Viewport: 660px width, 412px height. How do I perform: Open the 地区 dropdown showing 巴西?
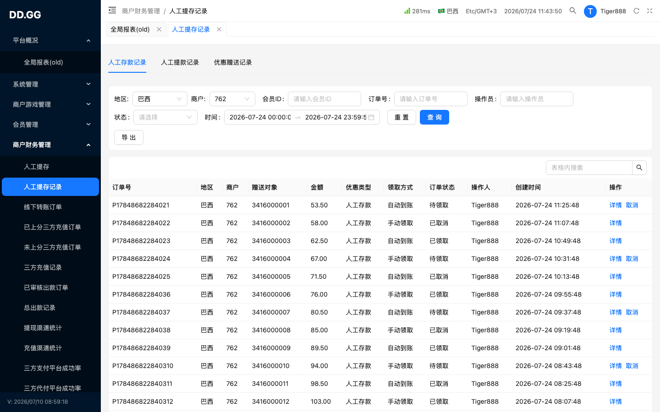160,99
